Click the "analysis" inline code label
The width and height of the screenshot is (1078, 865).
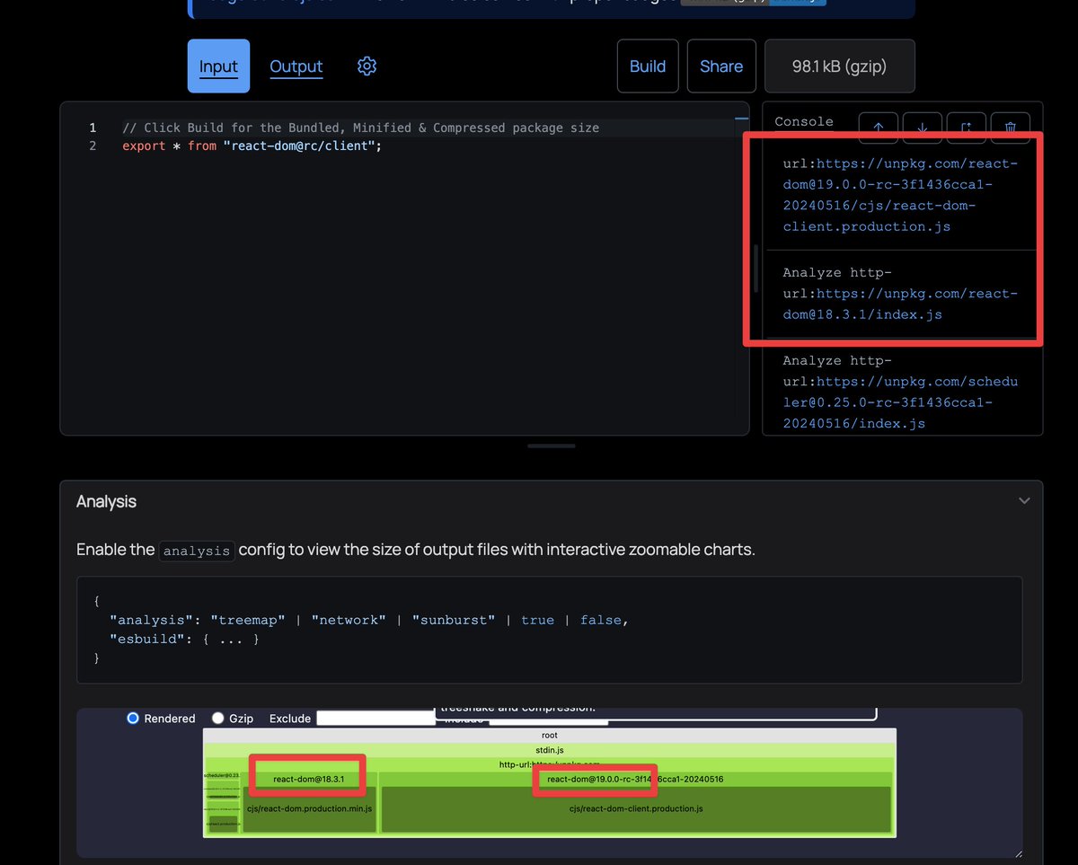(197, 552)
